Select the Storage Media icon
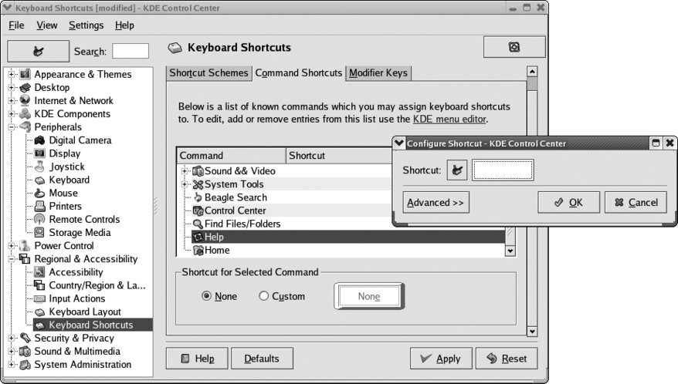 (40, 232)
